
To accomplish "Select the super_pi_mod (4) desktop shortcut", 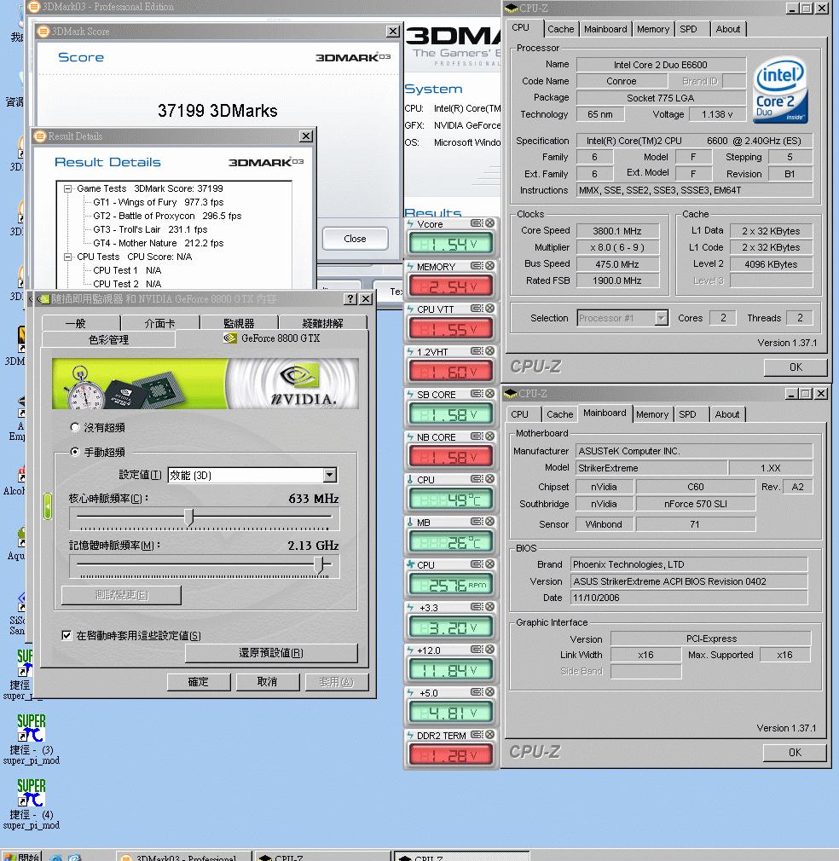I will tap(32, 803).
